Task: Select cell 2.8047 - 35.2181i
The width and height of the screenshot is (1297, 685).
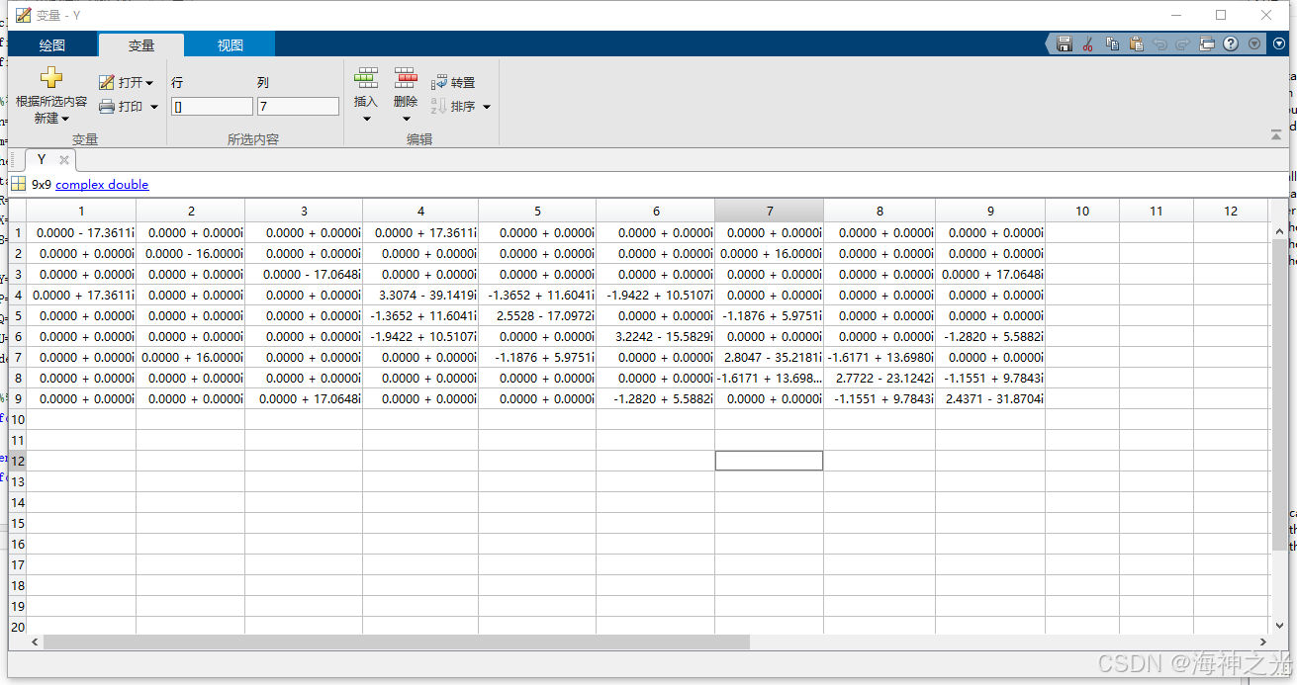Action: [x=769, y=357]
